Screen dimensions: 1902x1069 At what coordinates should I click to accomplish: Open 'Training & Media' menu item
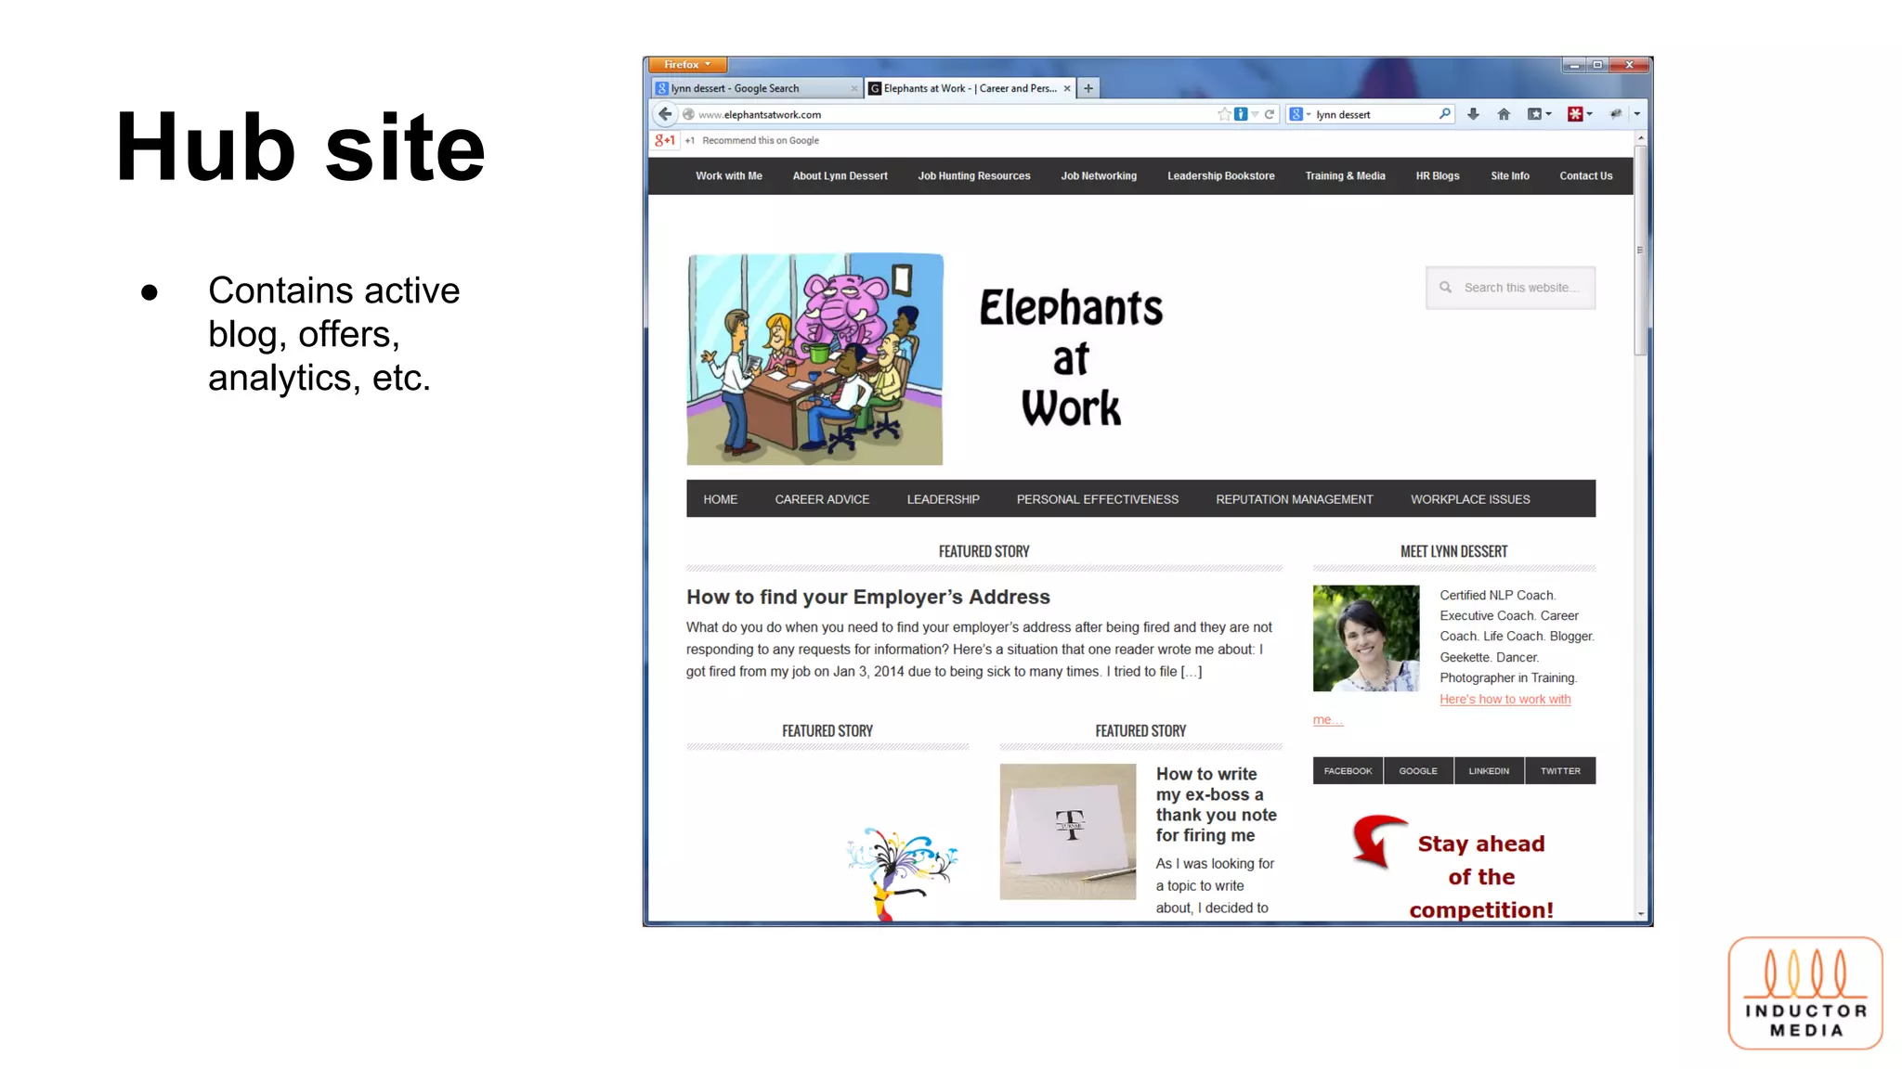point(1345,176)
